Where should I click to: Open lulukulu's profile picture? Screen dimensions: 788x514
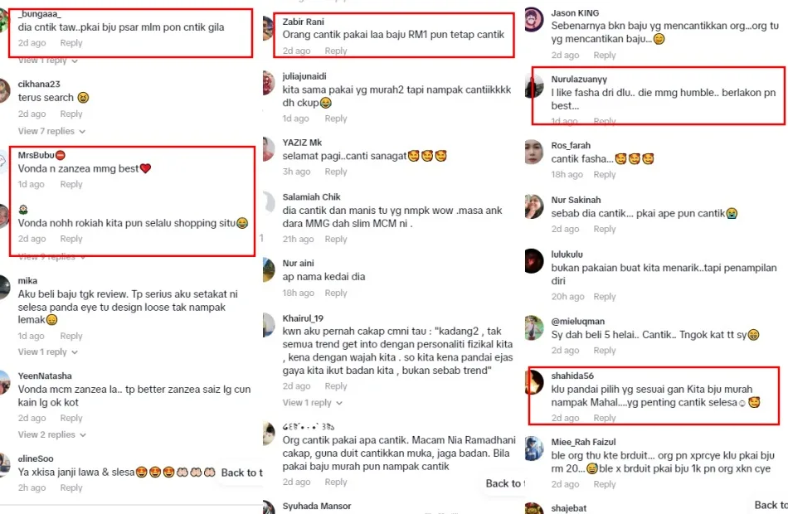534,261
